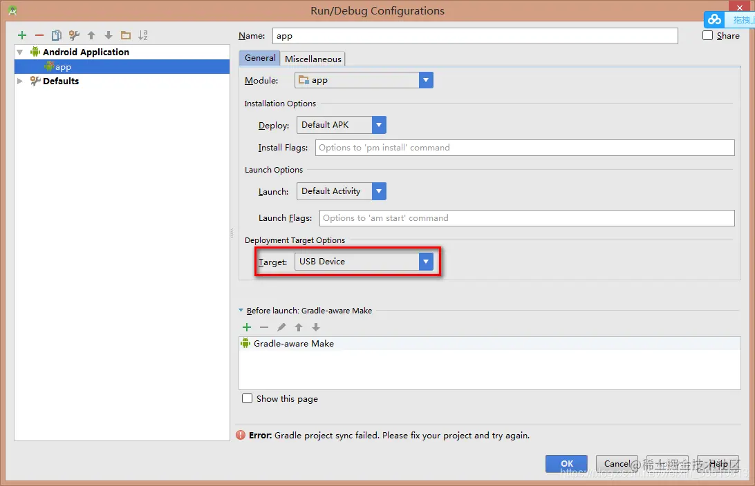755x486 pixels.
Task: Select the Gradle-aware Make list entry
Action: (x=490, y=343)
